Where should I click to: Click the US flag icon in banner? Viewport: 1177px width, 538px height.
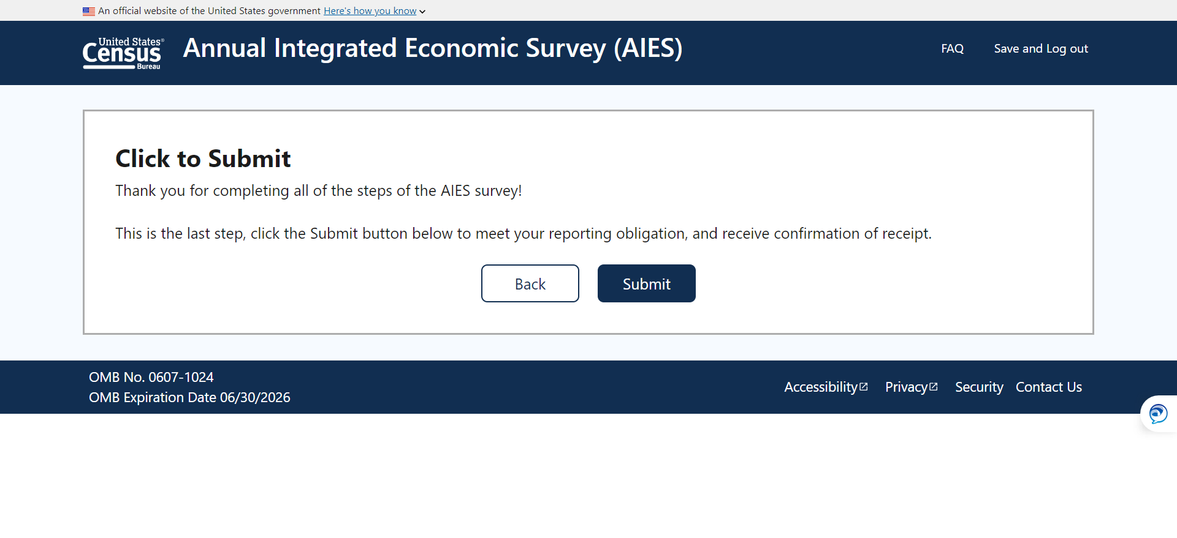[x=89, y=11]
